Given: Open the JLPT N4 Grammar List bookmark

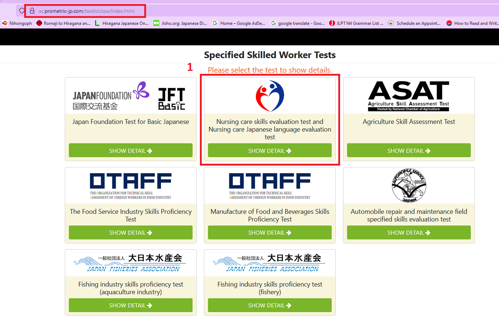Looking at the screenshot, I should coord(356,23).
